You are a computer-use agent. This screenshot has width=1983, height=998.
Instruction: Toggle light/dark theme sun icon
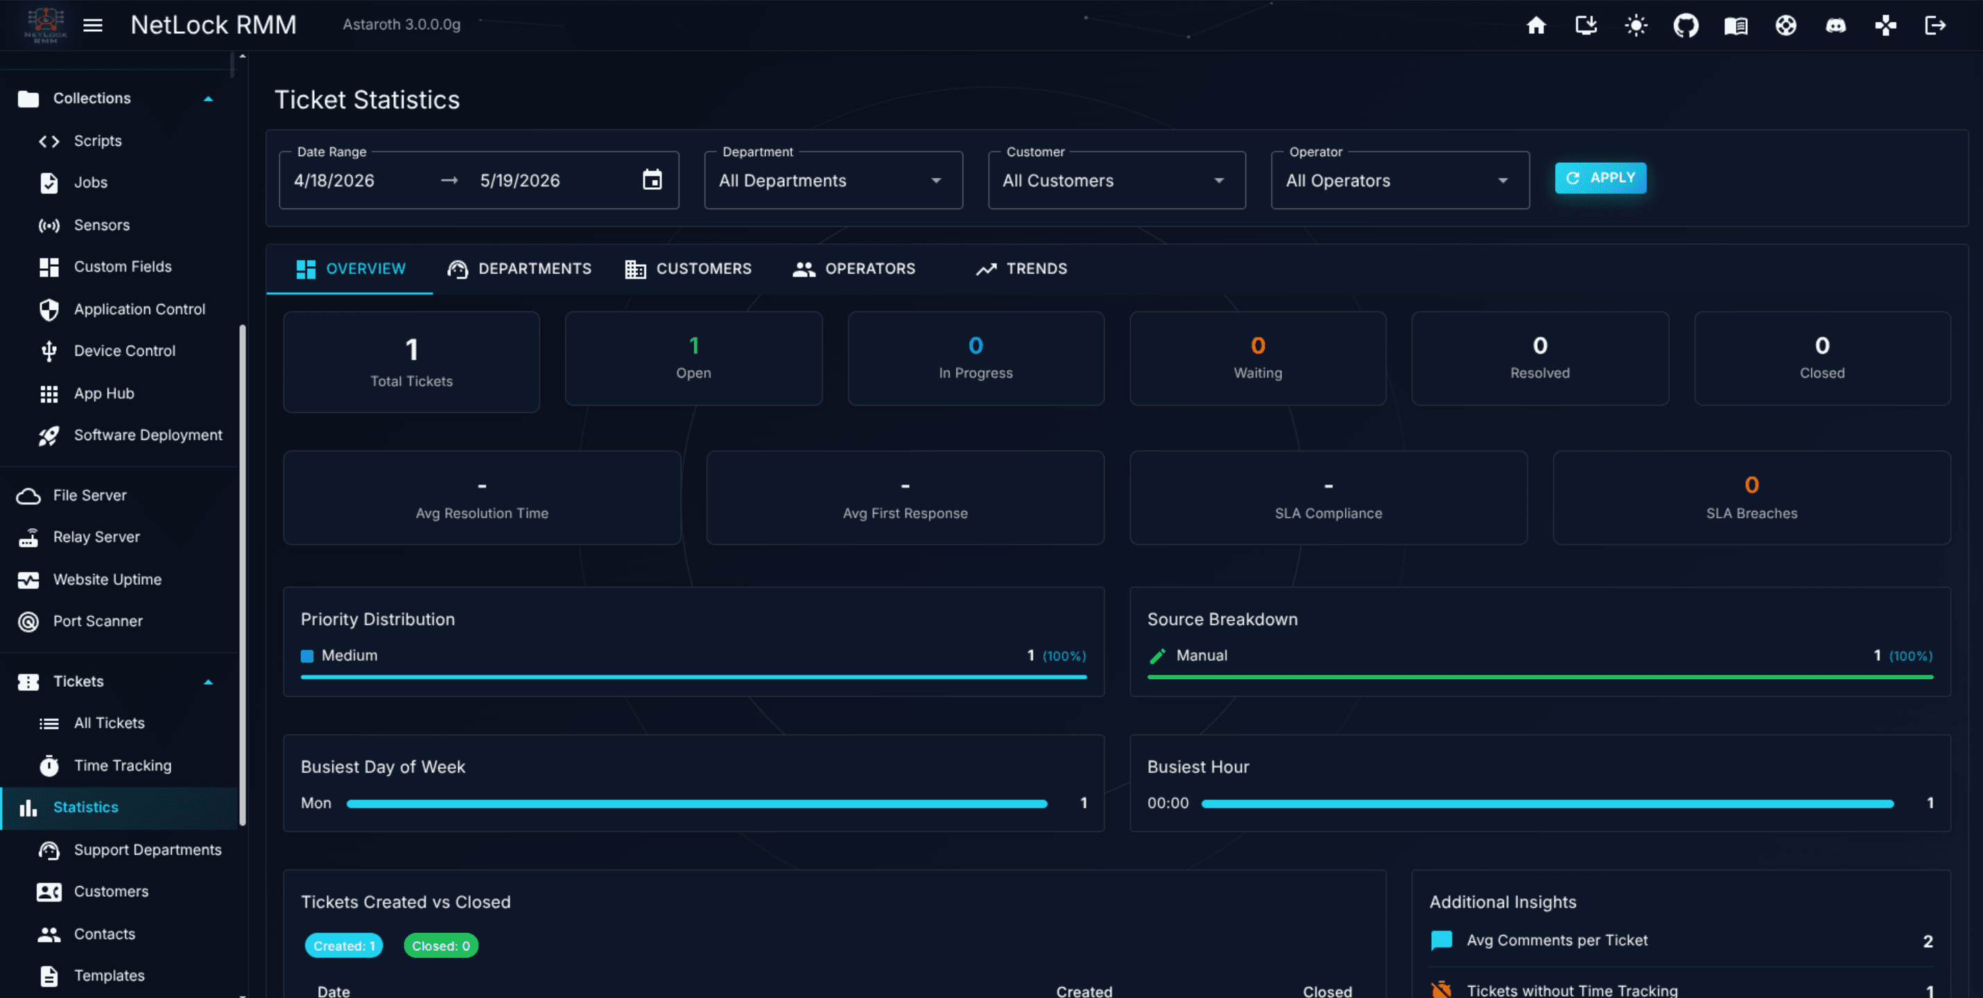(1636, 26)
